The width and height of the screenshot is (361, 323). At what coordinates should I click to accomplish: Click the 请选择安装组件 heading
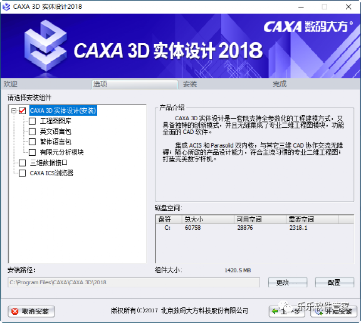tap(29, 98)
